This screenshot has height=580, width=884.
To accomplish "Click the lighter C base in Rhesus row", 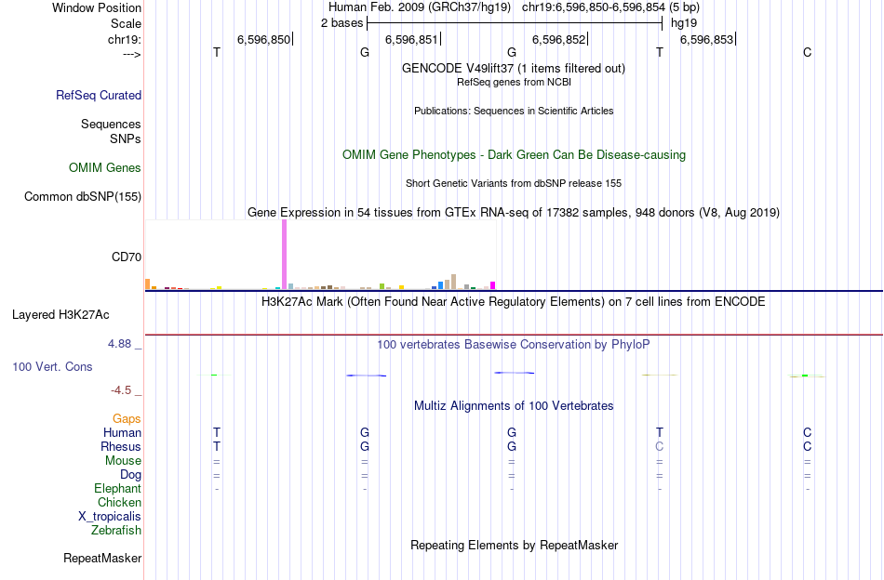I will [660, 446].
